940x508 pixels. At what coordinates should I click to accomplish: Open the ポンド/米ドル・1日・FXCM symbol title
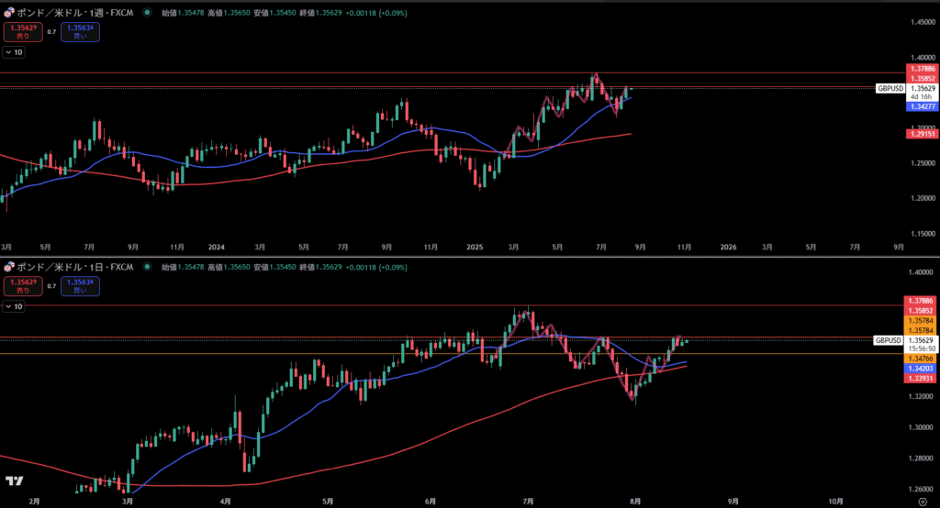pyautogui.click(x=75, y=267)
